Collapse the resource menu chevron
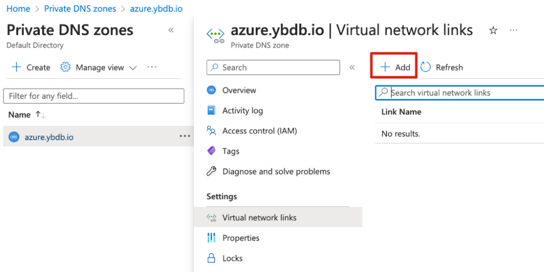Image resolution: width=544 pixels, height=272 pixels. (x=352, y=68)
